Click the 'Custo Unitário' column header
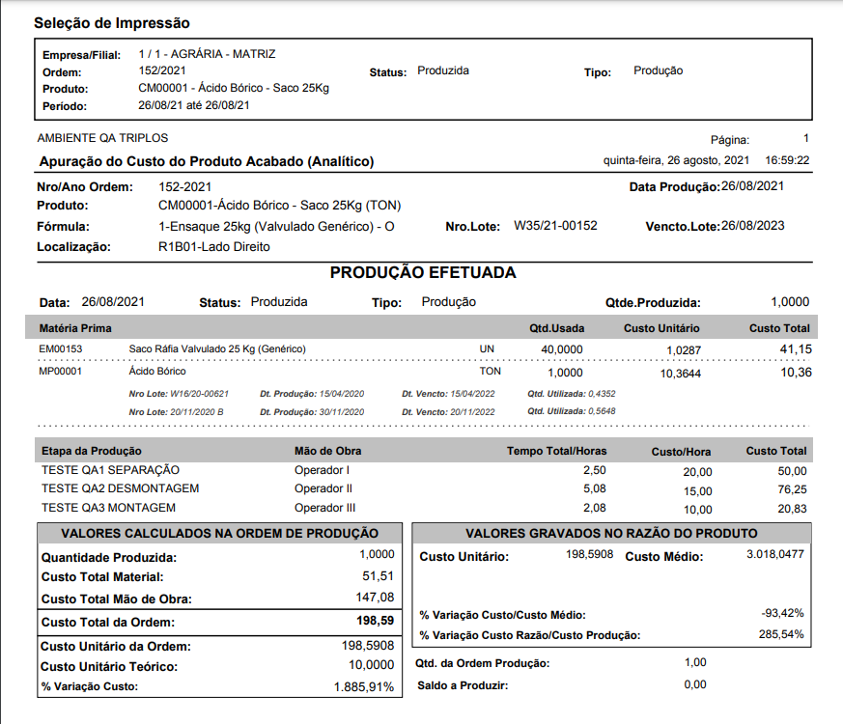 pyautogui.click(x=661, y=328)
